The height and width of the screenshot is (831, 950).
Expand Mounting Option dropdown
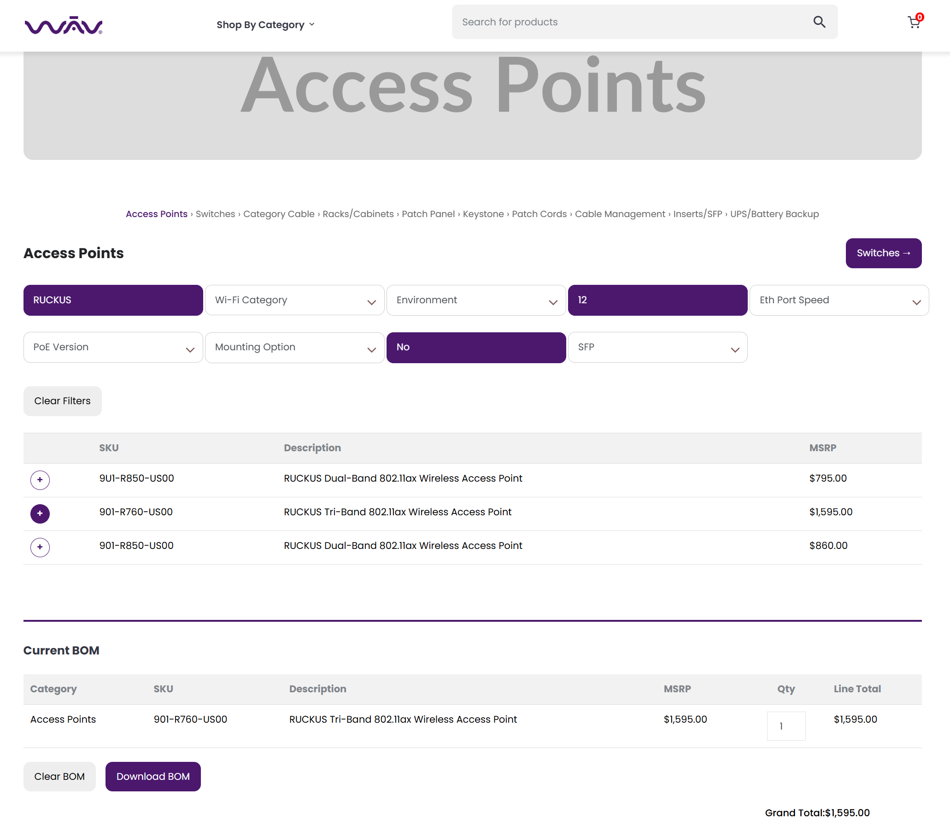coord(294,348)
